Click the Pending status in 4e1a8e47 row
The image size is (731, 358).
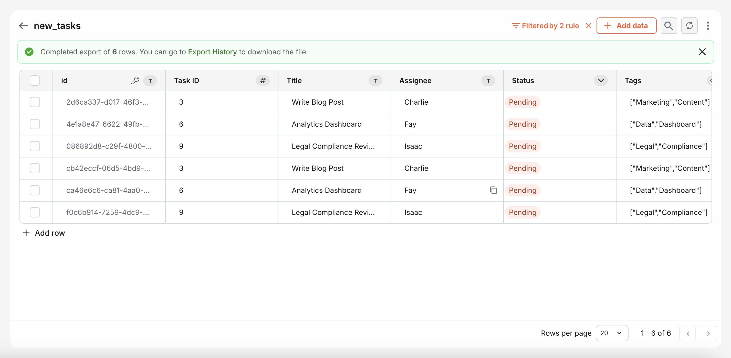pos(523,124)
